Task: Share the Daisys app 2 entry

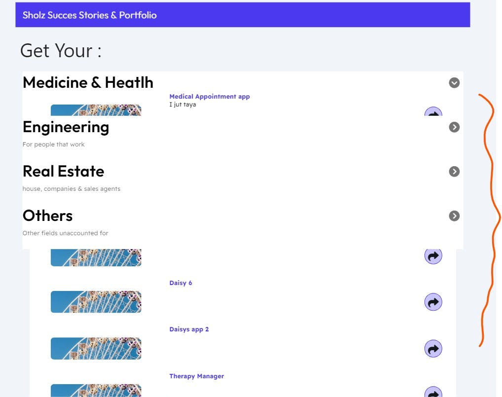Action: tap(433, 348)
